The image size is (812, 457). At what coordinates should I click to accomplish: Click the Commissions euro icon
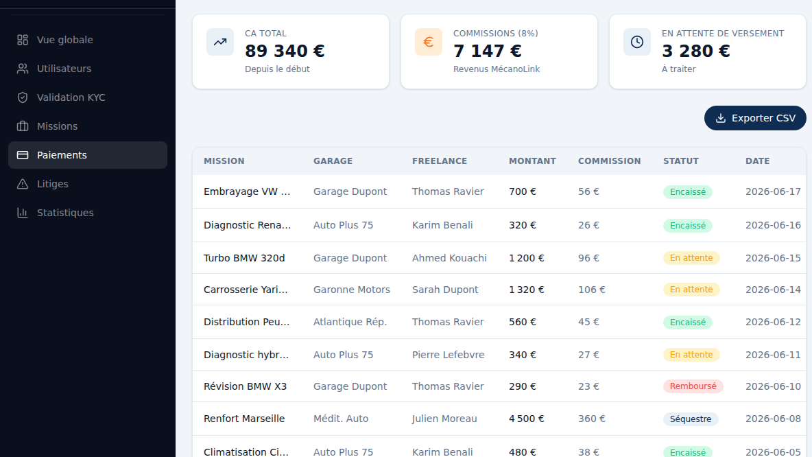(428, 42)
